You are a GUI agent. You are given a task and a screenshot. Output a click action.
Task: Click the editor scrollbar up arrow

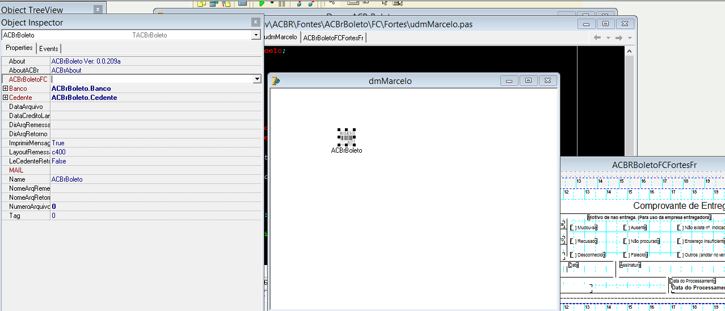point(629,51)
